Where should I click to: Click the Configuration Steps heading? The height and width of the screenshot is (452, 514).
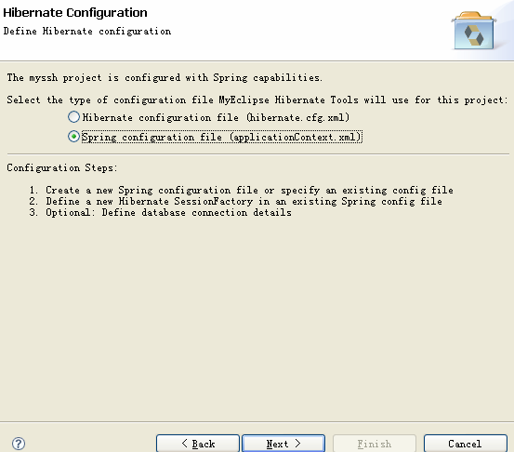pyautogui.click(x=62, y=168)
